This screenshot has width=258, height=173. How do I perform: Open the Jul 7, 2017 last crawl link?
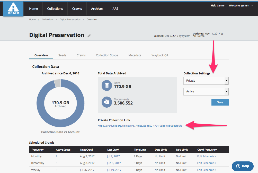(x=113, y=156)
